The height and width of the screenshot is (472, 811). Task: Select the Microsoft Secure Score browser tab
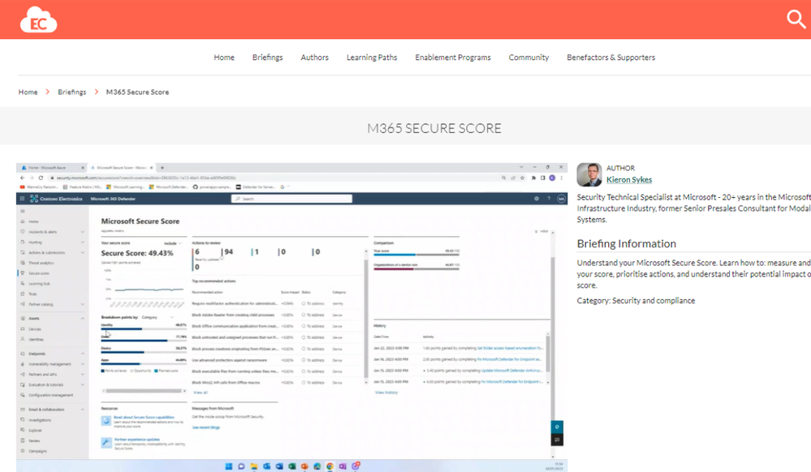point(121,168)
